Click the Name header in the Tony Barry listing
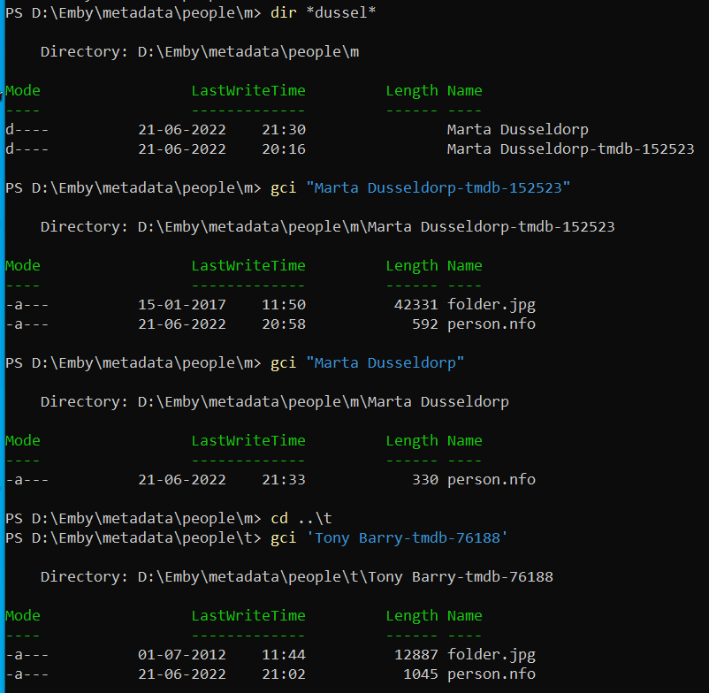 [464, 615]
